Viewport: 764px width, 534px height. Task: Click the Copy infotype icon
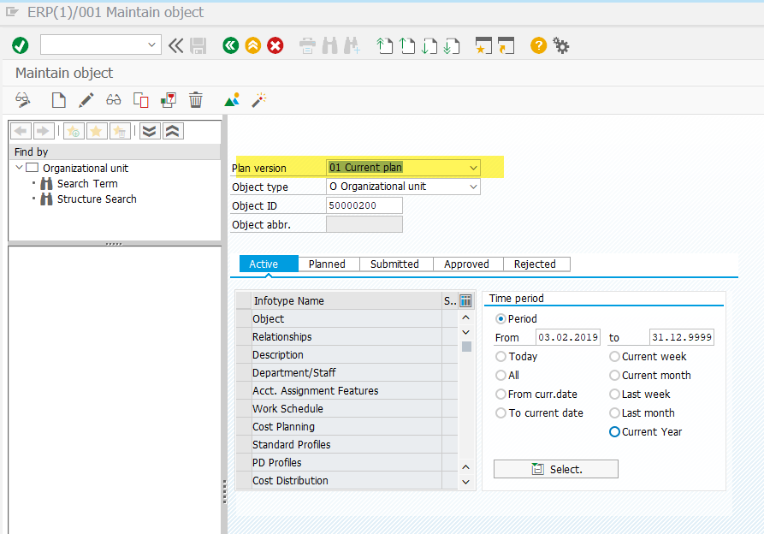pos(141,100)
